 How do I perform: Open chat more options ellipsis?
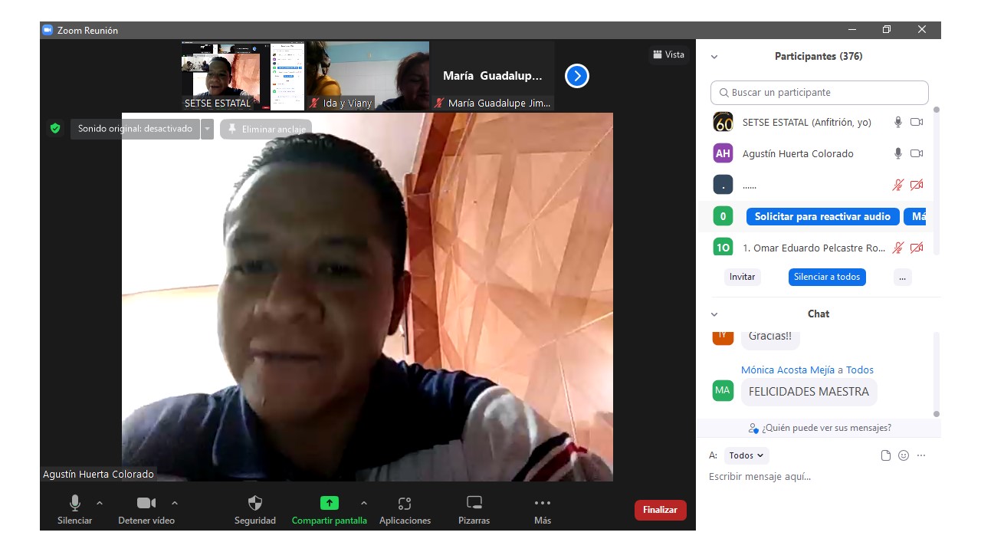point(921,455)
